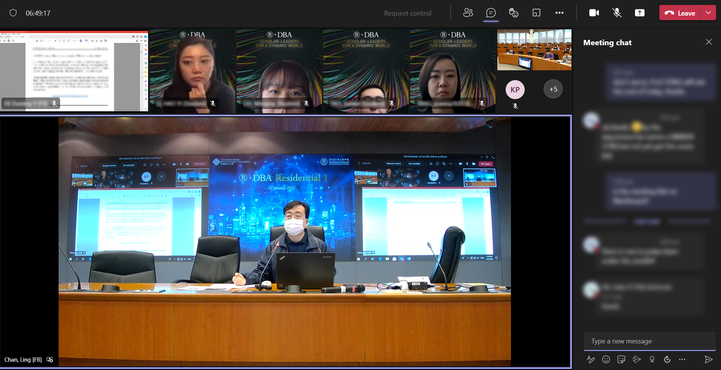721x370 pixels.
Task: Open the emoji picker in chat
Action: click(x=606, y=359)
